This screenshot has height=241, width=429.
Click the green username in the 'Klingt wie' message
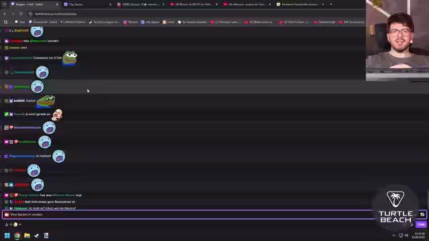coord(21,208)
